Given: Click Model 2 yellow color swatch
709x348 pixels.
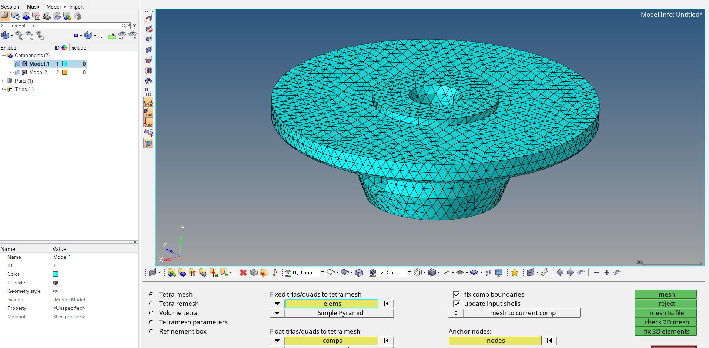Looking at the screenshot, I should [65, 72].
